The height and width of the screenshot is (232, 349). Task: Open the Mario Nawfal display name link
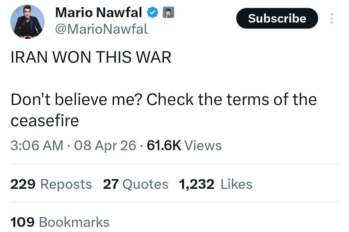98,13
